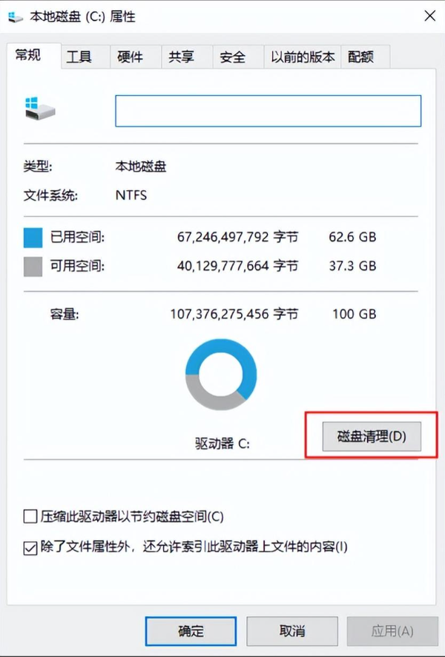Switch to the 工具 tab
The width and height of the screenshot is (445, 657).
coord(79,57)
